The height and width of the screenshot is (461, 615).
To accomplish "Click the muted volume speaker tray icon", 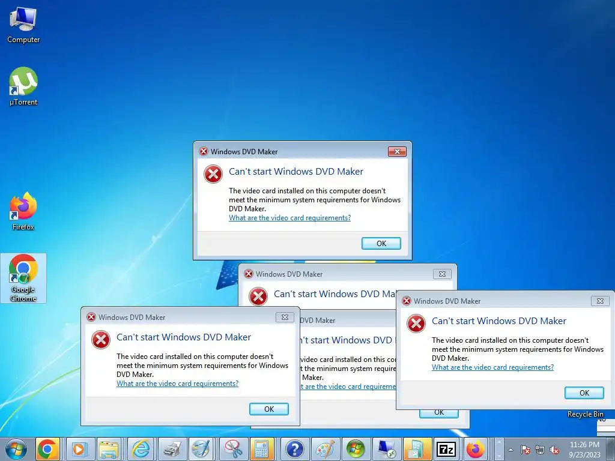I will [x=554, y=450].
